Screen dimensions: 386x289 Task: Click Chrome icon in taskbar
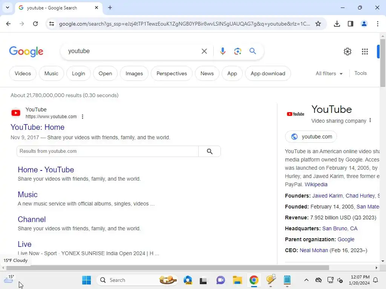[x=254, y=280]
